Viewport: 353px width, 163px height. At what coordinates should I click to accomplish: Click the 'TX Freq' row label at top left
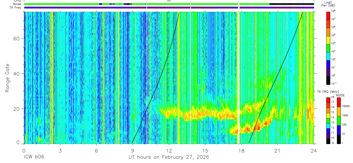16,7
